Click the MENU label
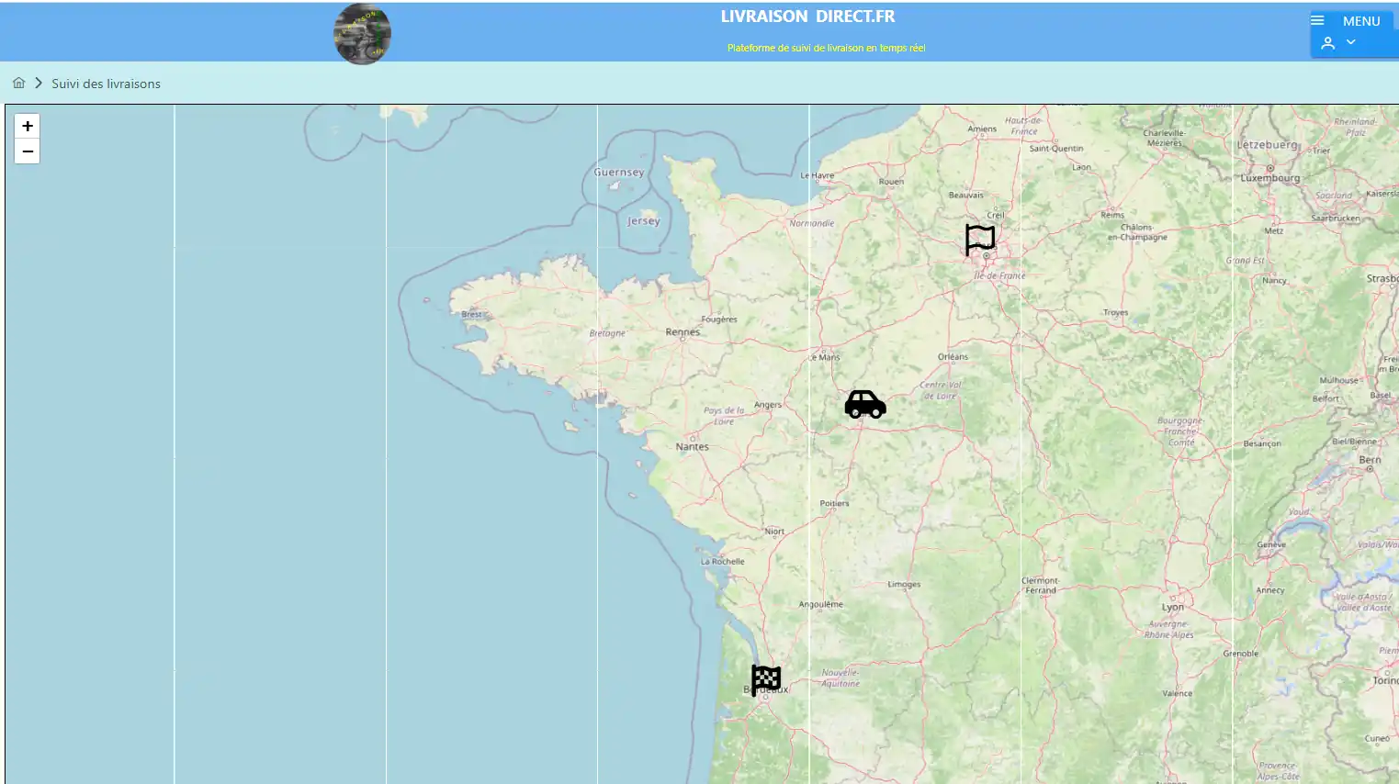Viewport: 1399px width, 784px height. point(1361,21)
